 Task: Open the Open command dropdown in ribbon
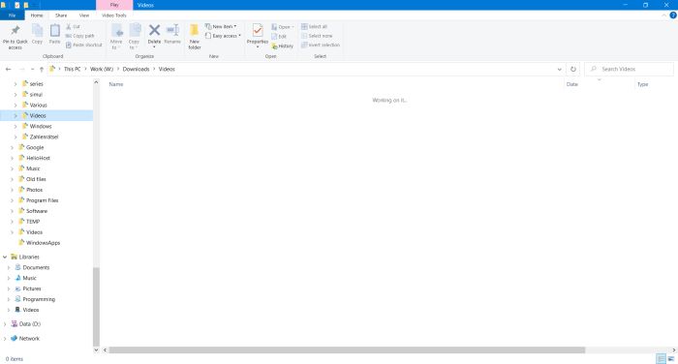pos(283,27)
